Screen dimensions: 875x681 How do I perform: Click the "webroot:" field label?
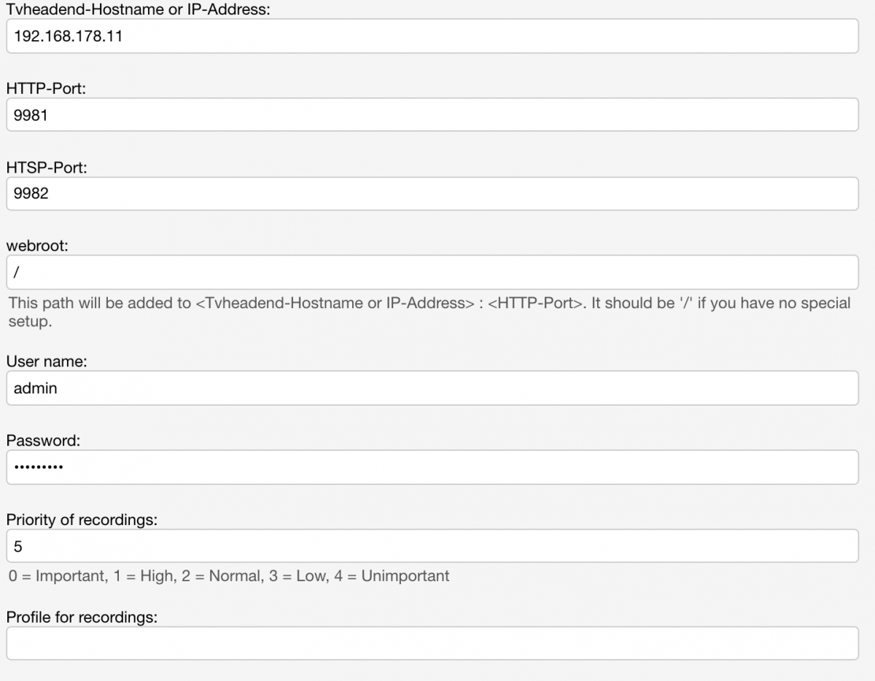37,246
